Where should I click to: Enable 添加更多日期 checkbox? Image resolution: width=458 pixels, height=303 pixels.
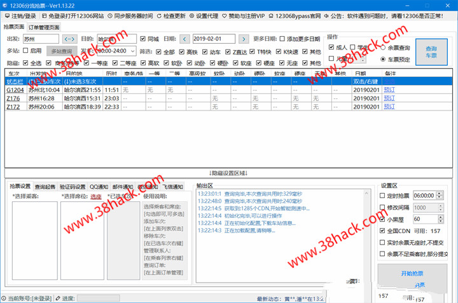(x=282, y=39)
